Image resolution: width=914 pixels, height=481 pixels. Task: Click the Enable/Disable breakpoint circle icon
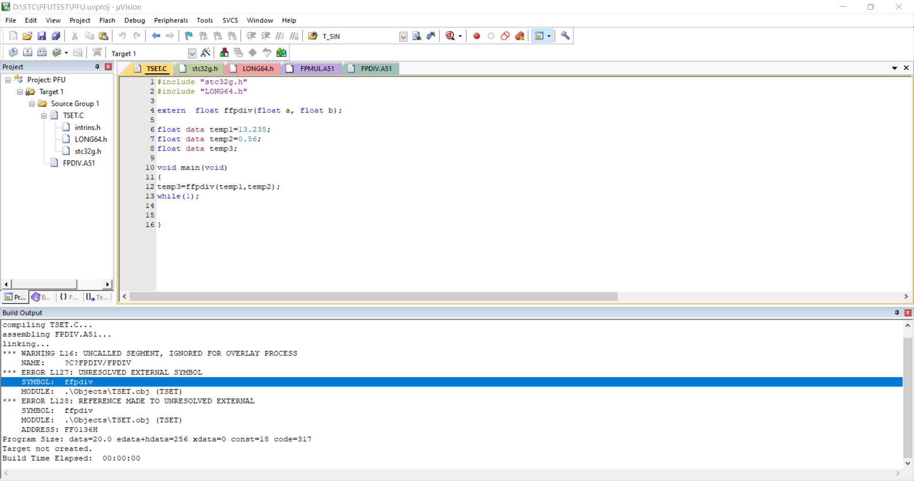491,36
